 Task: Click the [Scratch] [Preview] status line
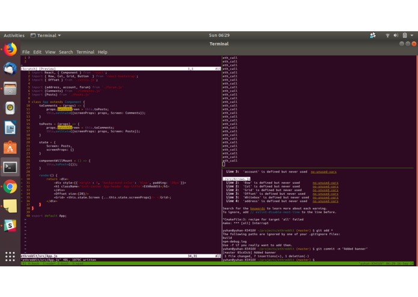[x=121, y=69]
